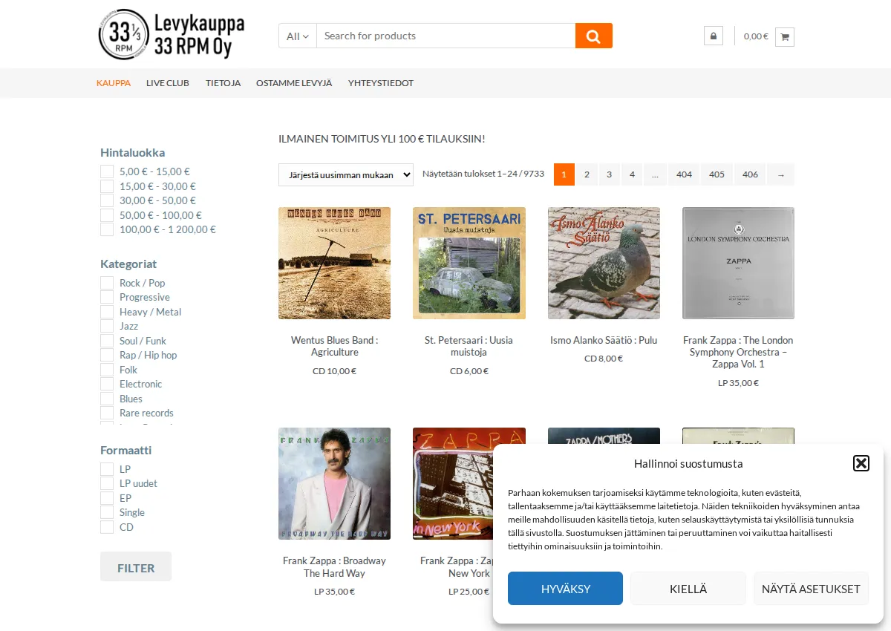Go to results page 404

coord(684,174)
